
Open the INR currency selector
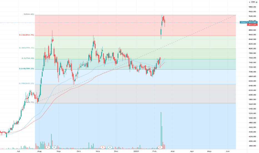click(x=253, y=2)
